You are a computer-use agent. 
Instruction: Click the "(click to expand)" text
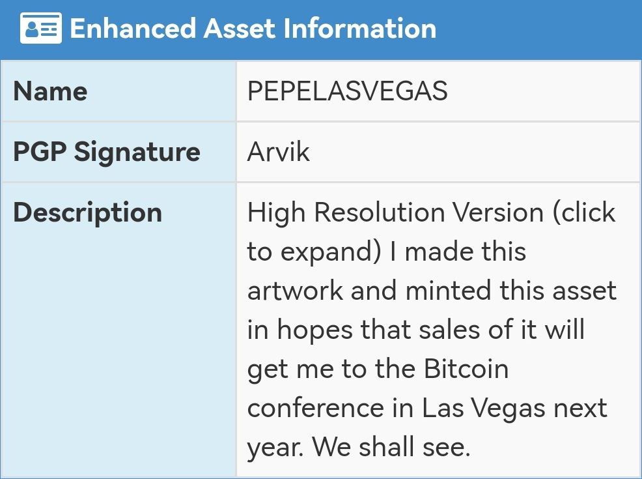pos(431,232)
